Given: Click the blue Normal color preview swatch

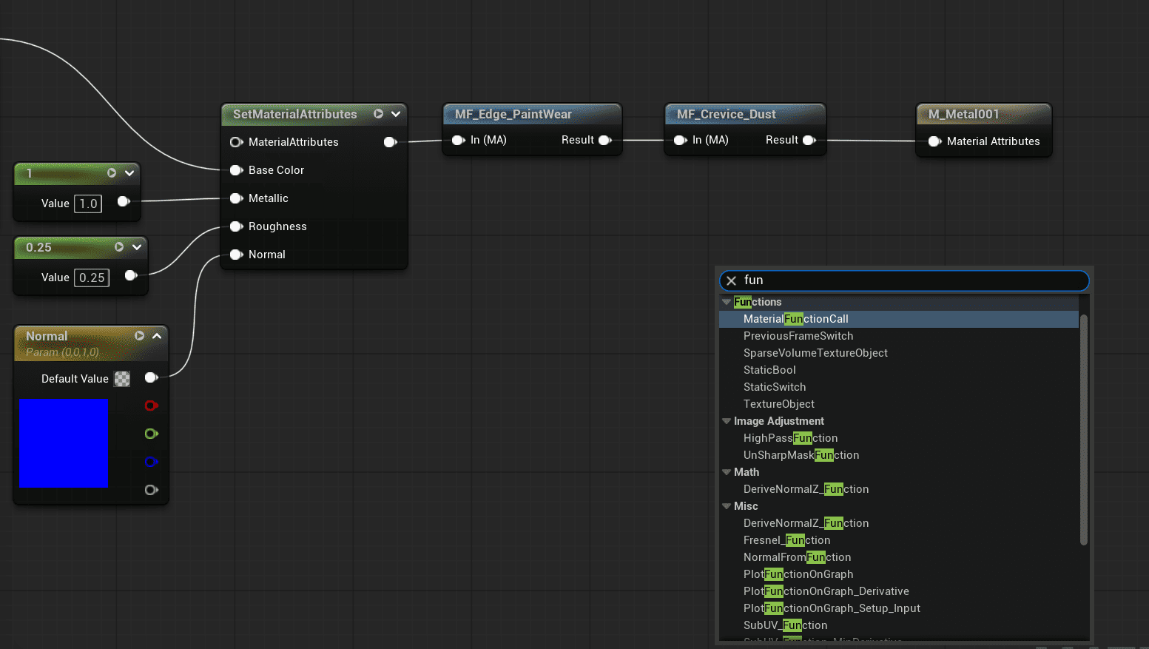Looking at the screenshot, I should (x=64, y=443).
